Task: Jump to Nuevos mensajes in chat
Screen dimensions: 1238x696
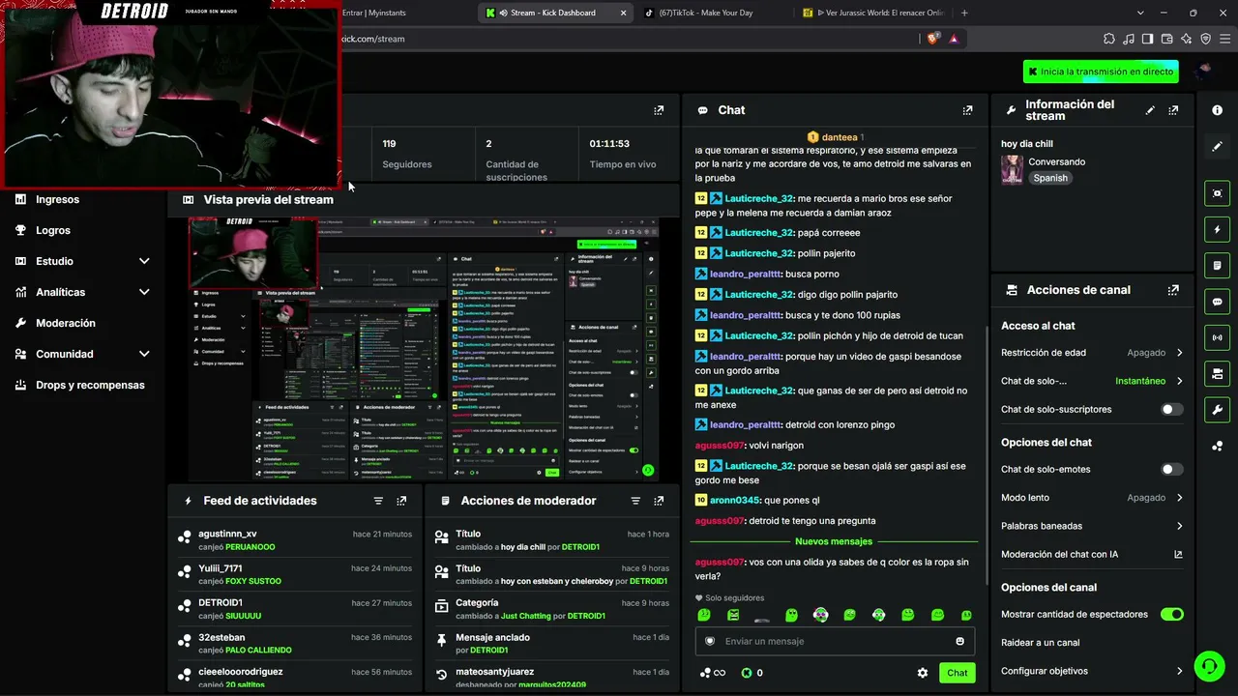Action: point(834,541)
